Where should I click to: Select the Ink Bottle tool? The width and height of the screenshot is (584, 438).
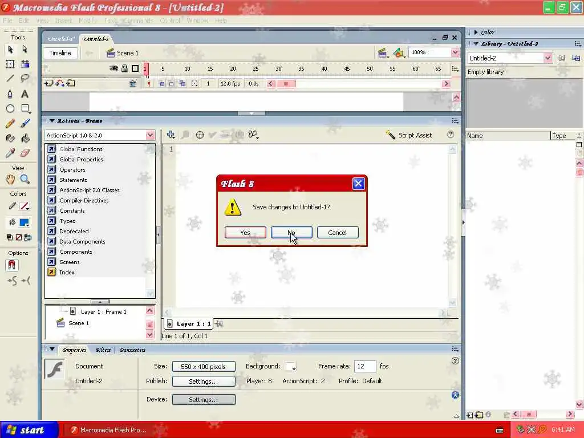[x=10, y=138]
